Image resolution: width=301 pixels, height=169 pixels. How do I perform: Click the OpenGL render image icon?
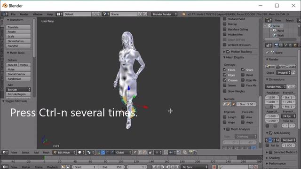tap(190, 152)
